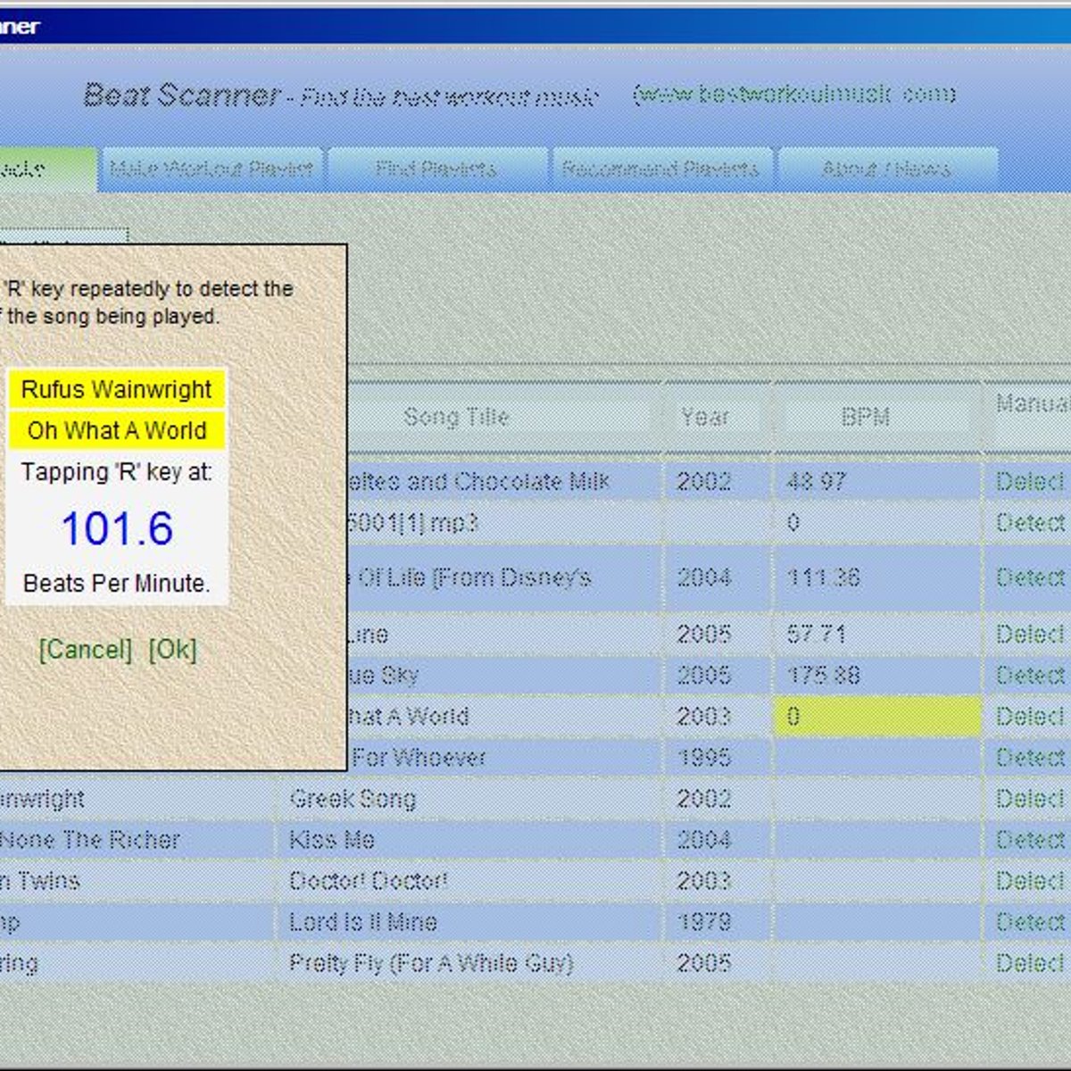Select the Rufus Wainwright artist label
This screenshot has height=1071, width=1071.
click(x=116, y=389)
